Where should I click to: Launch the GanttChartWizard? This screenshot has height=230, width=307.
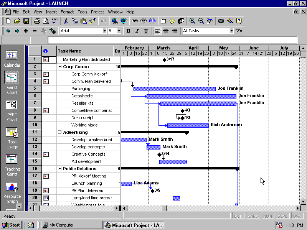click(x=230, y=21)
